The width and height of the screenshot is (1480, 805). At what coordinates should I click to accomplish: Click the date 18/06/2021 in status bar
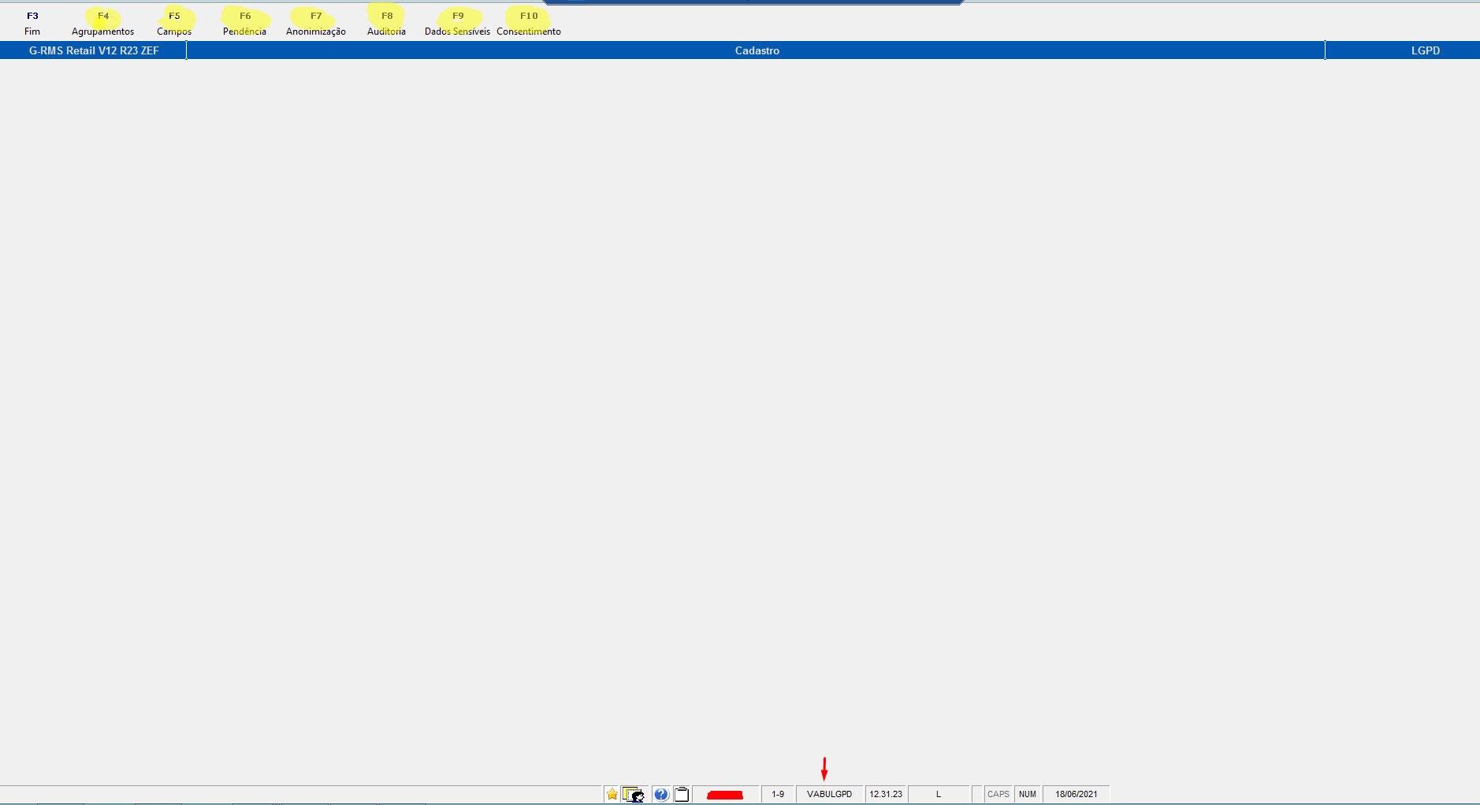(x=1076, y=794)
